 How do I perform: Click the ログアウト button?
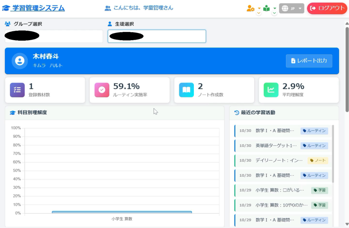[327, 8]
